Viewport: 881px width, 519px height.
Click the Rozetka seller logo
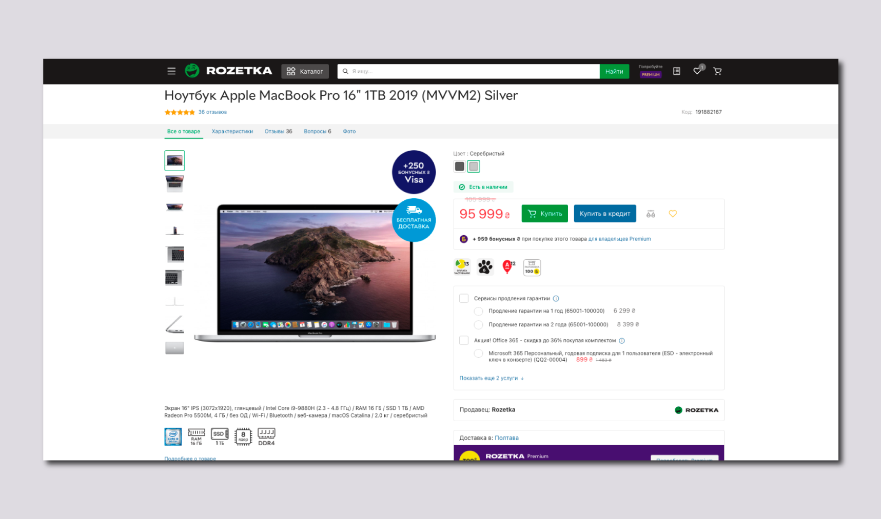tap(696, 410)
